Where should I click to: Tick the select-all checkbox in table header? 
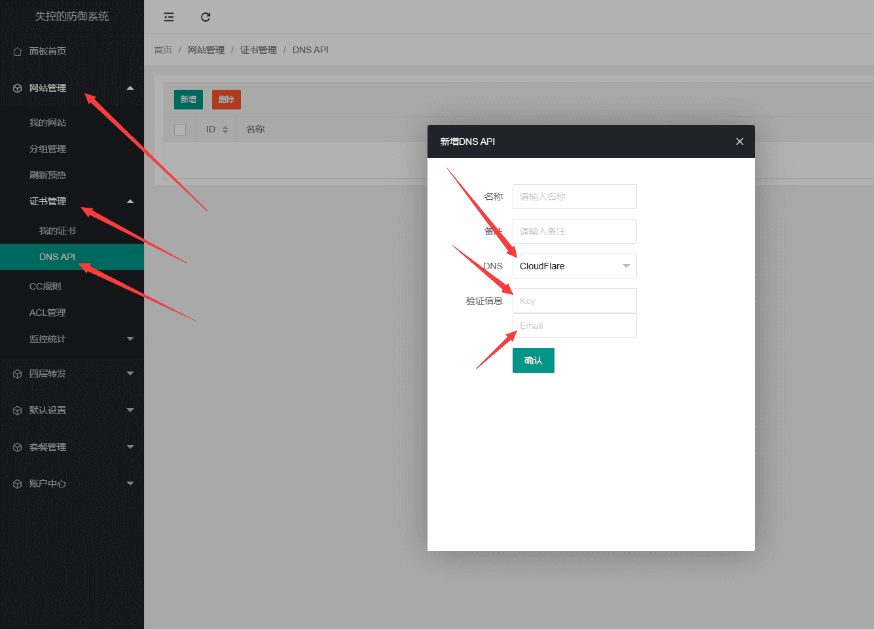[x=180, y=130]
